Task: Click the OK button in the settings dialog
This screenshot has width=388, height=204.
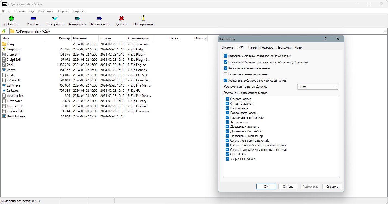Action: pyautogui.click(x=266, y=187)
